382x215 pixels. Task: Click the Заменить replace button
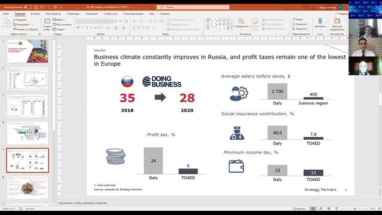(x=300, y=24)
